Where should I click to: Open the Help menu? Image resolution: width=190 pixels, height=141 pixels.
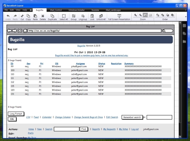point(25,10)
